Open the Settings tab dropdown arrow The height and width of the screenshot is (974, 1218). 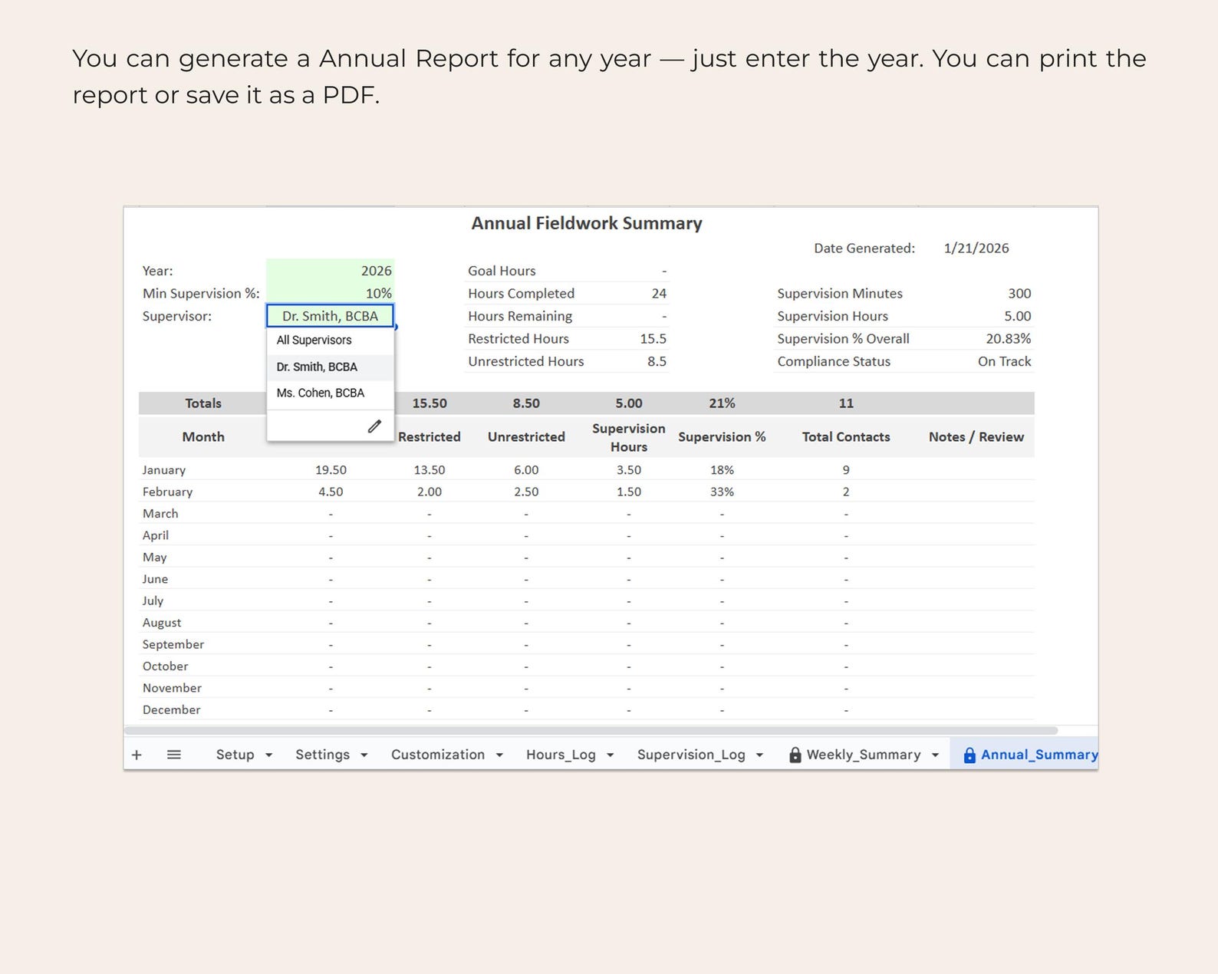(x=364, y=755)
